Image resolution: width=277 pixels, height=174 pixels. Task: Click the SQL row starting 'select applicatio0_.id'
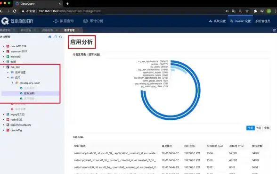[x=171, y=153]
